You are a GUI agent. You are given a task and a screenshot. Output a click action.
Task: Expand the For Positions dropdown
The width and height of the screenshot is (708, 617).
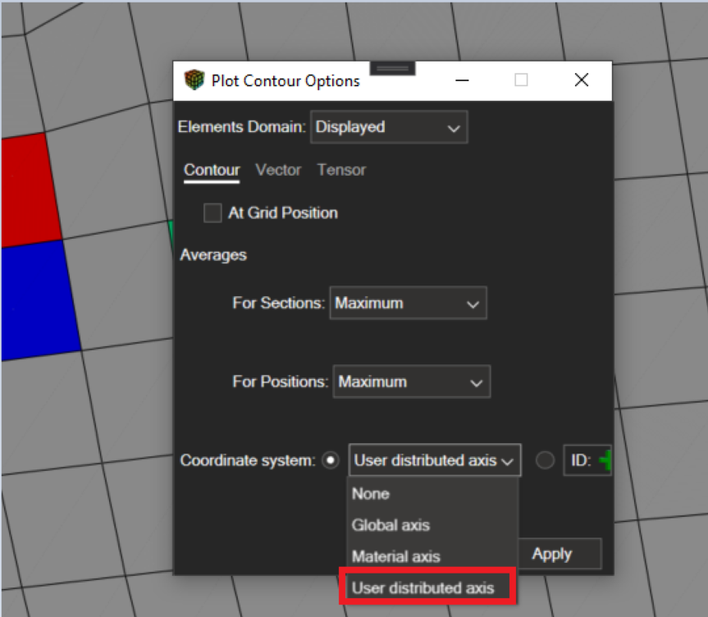click(411, 382)
